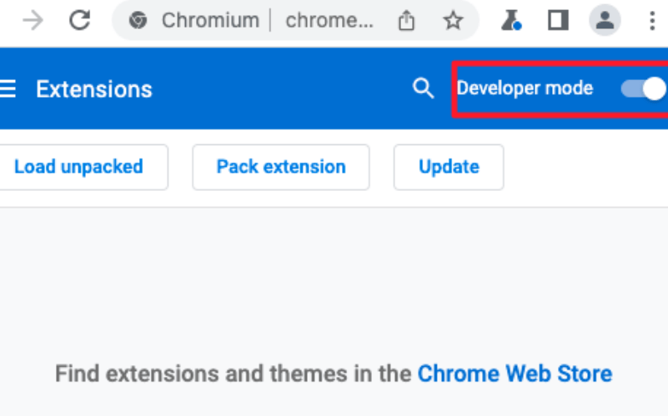Click the Update button
Screen dimensions: 668x416
[449, 167]
